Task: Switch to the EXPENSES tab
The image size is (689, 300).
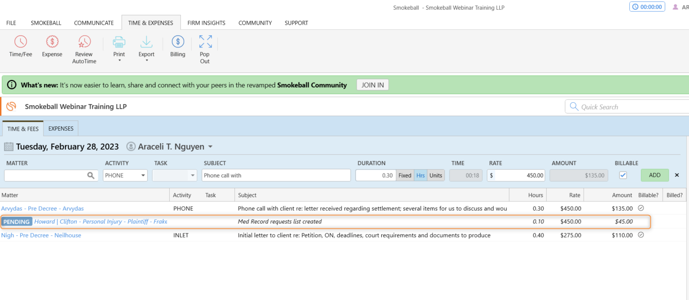Action: point(61,129)
